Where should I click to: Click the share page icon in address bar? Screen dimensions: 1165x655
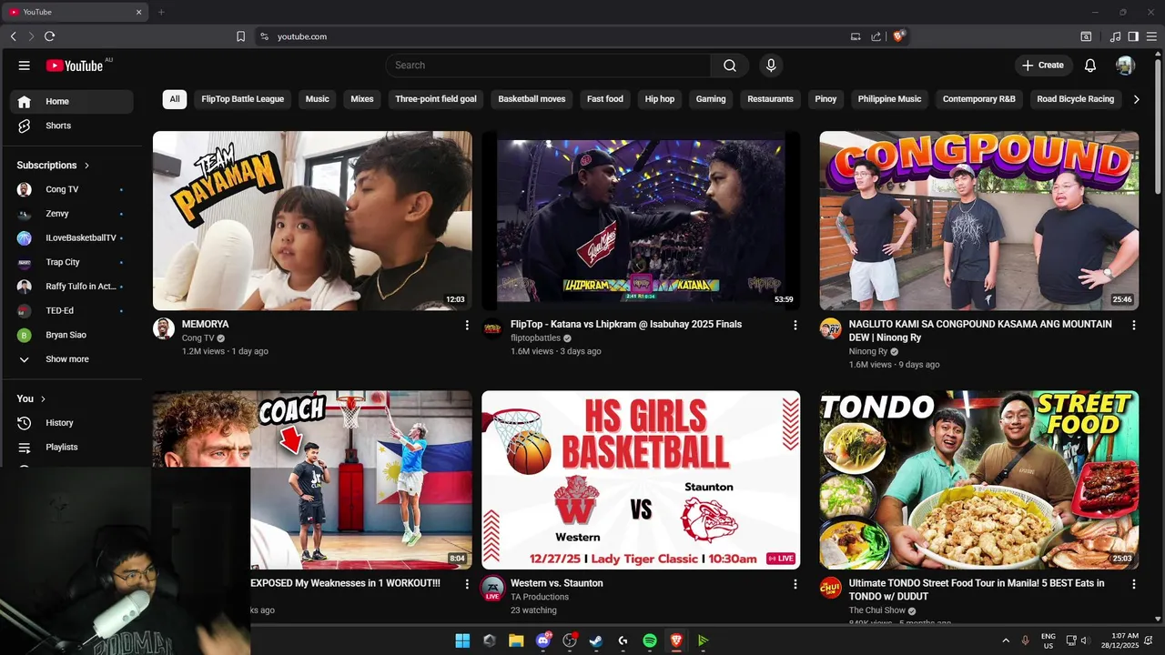tap(876, 36)
